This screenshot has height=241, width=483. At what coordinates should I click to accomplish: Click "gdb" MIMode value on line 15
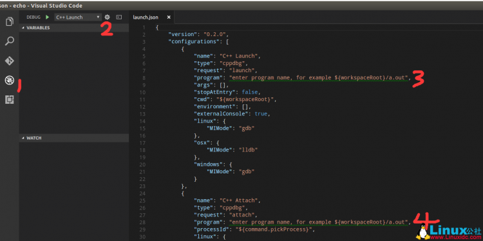click(247, 128)
